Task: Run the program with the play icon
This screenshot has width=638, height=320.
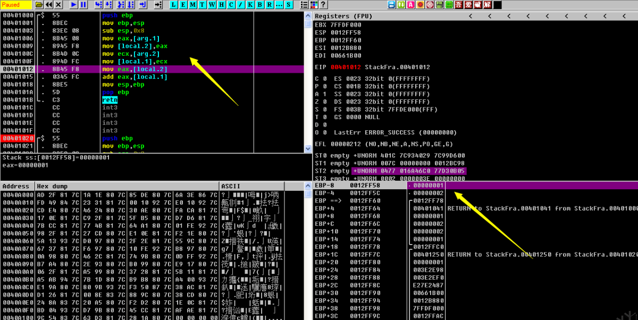Action: (74, 5)
